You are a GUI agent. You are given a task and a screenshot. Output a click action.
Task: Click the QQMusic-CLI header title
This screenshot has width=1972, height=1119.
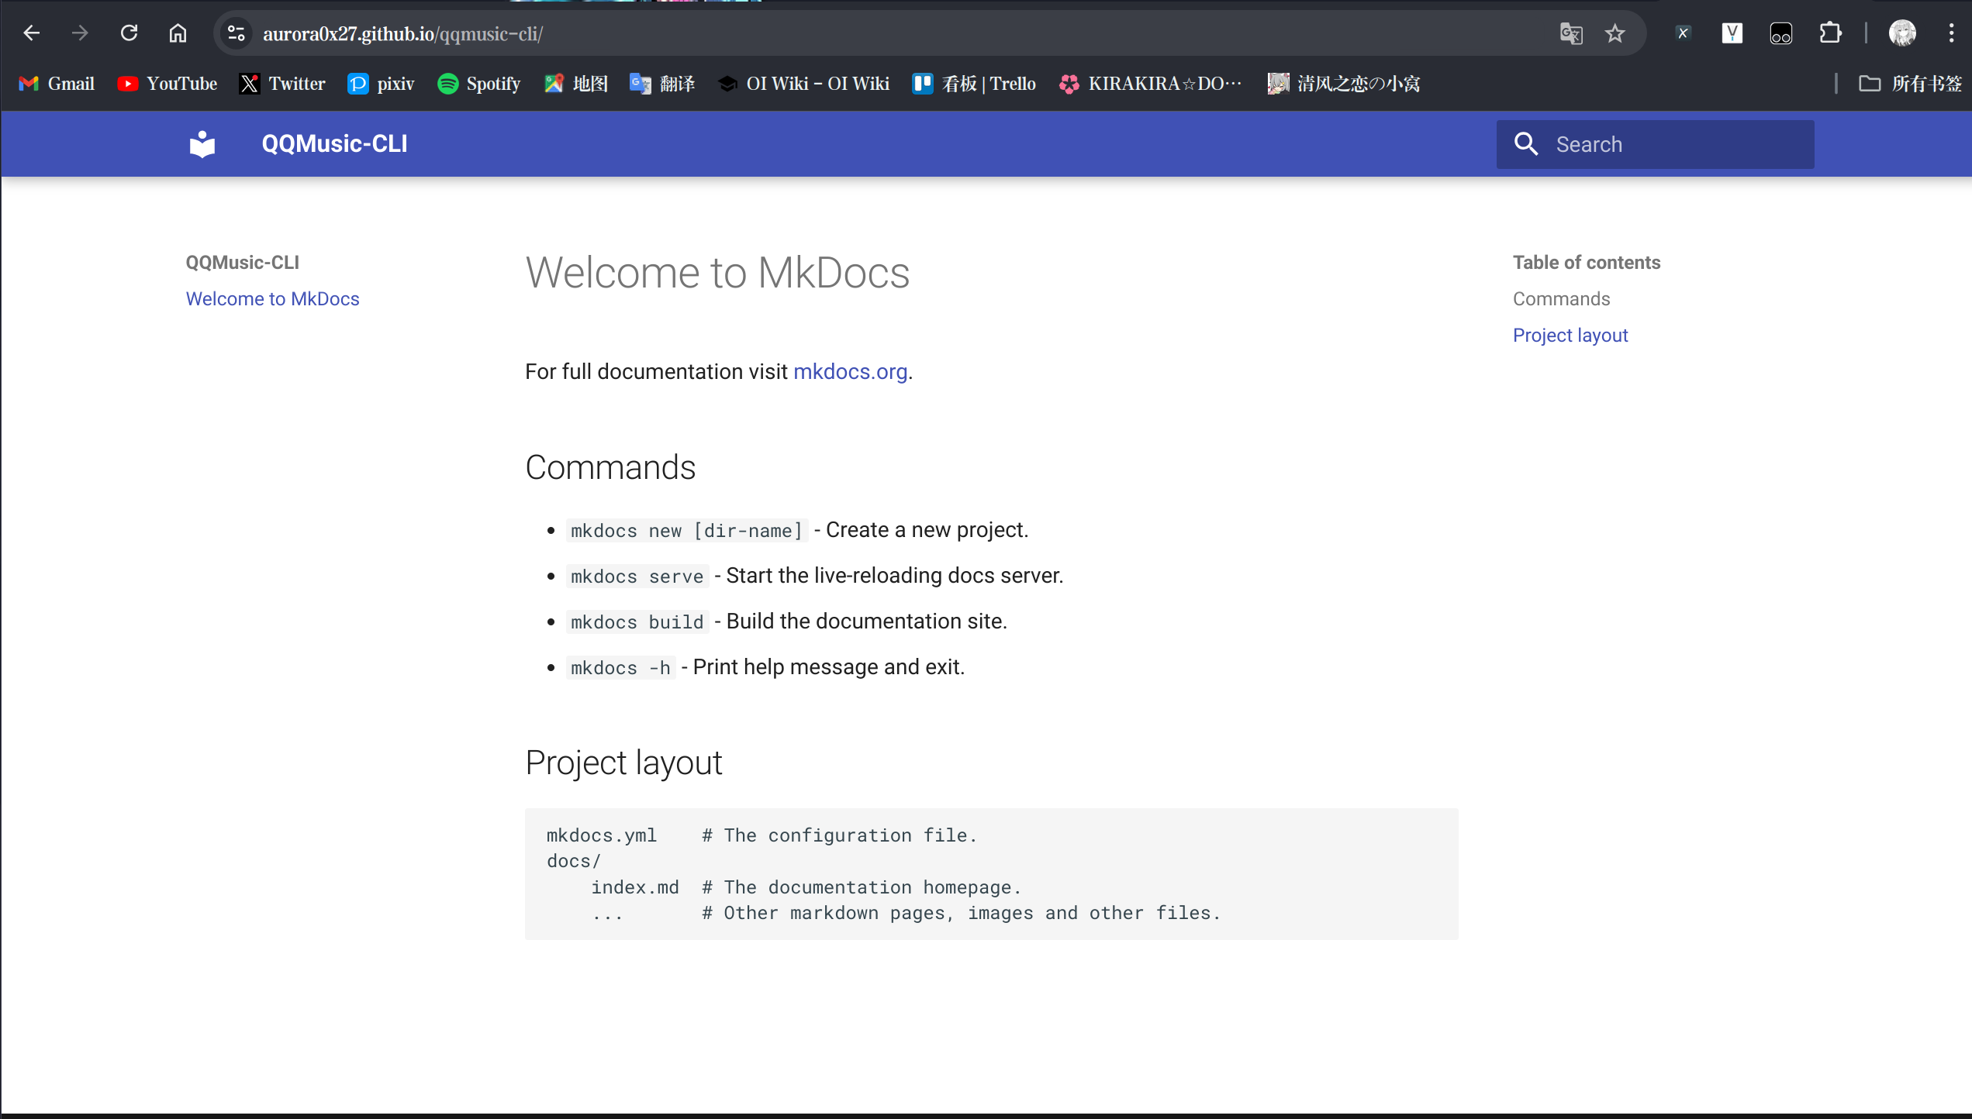pyautogui.click(x=334, y=144)
